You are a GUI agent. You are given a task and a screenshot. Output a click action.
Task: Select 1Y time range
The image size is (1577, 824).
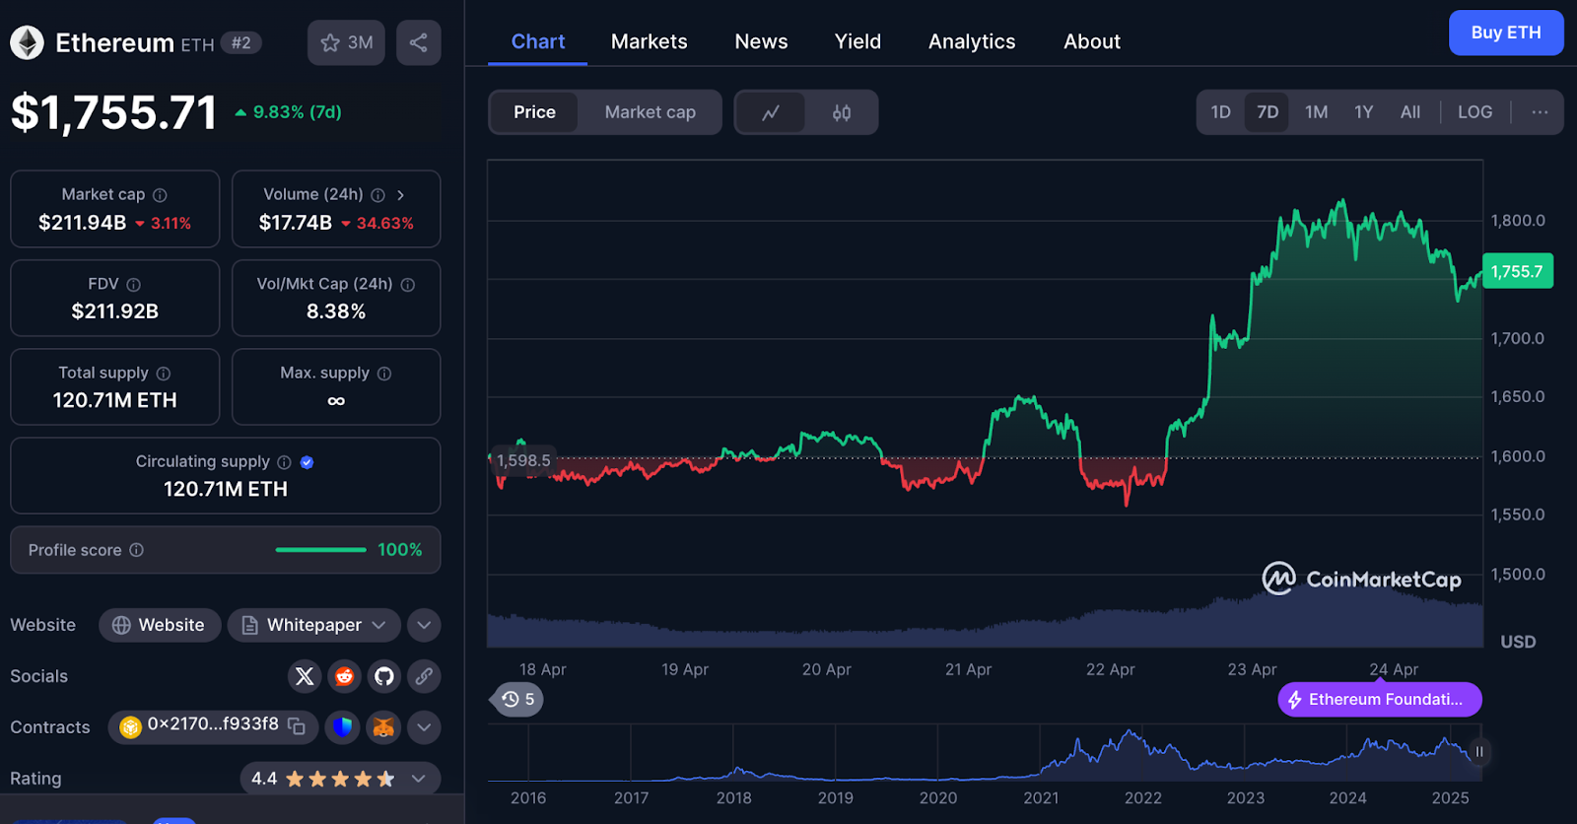pos(1364,112)
